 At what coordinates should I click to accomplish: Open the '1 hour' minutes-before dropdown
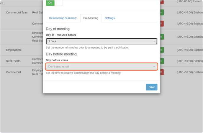pos(102,41)
